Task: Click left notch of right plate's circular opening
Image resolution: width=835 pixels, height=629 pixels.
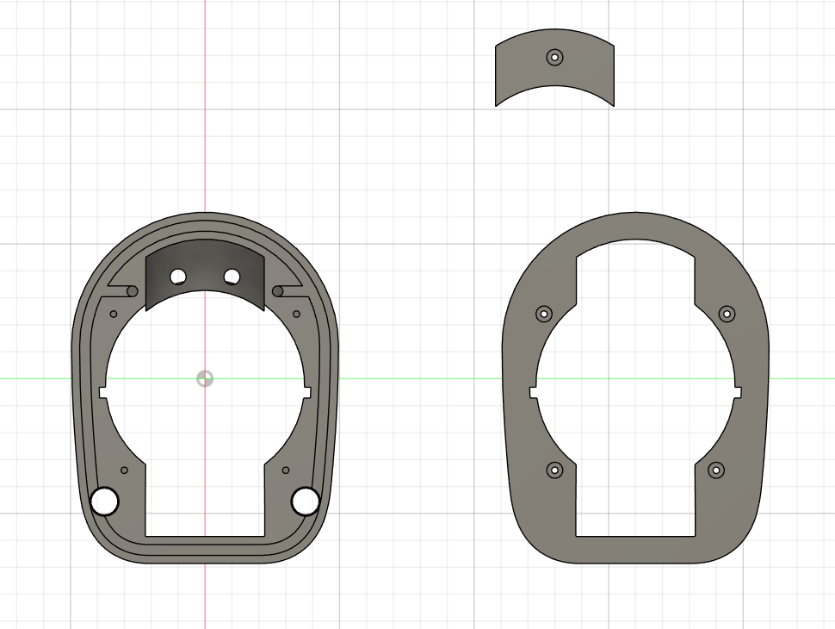Action: tap(534, 393)
